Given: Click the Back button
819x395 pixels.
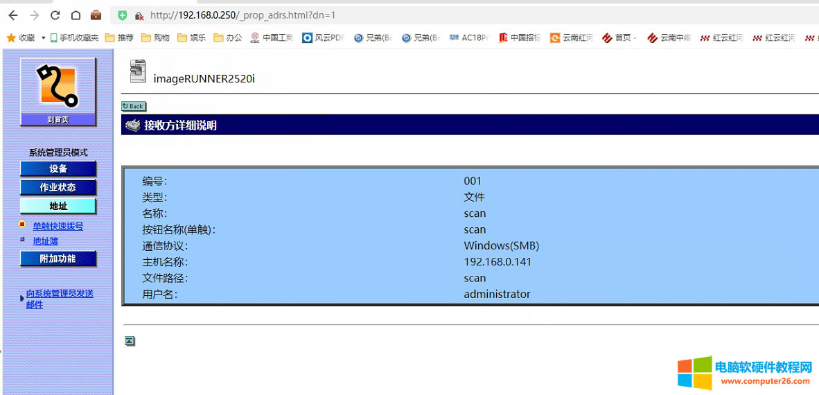Looking at the screenshot, I should point(133,106).
